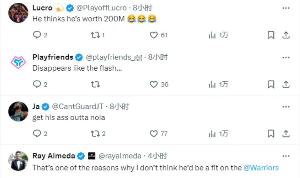Like Lucro's tweet with 61 likes
The height and width of the screenshot is (178, 300).
154,35
